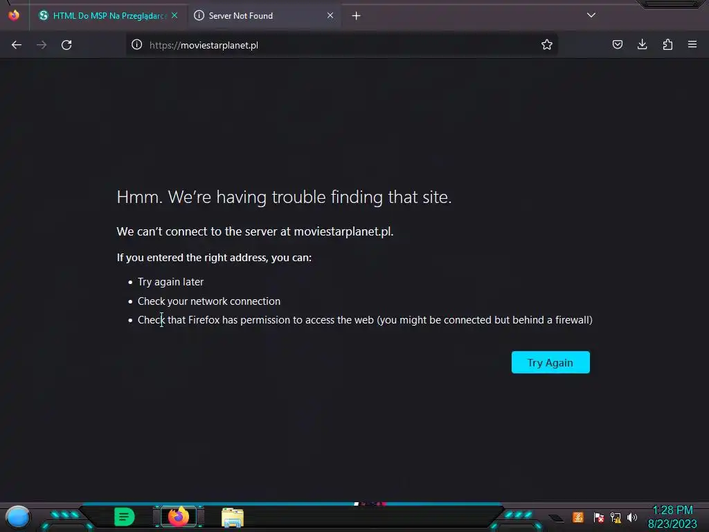The width and height of the screenshot is (709, 532).
Task: Click 'Check your network connection' text
Action: pos(209,301)
